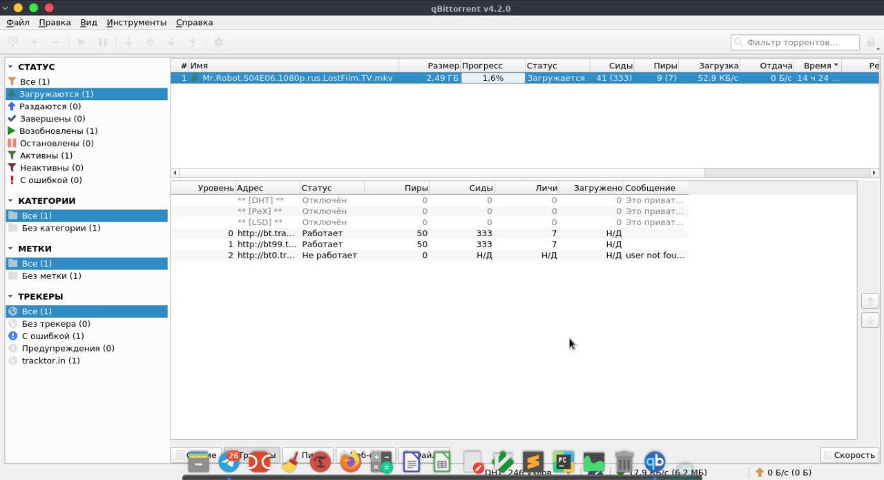The height and width of the screenshot is (480, 884).
Task: Open the file manager icon in the dock
Action: coord(198,461)
